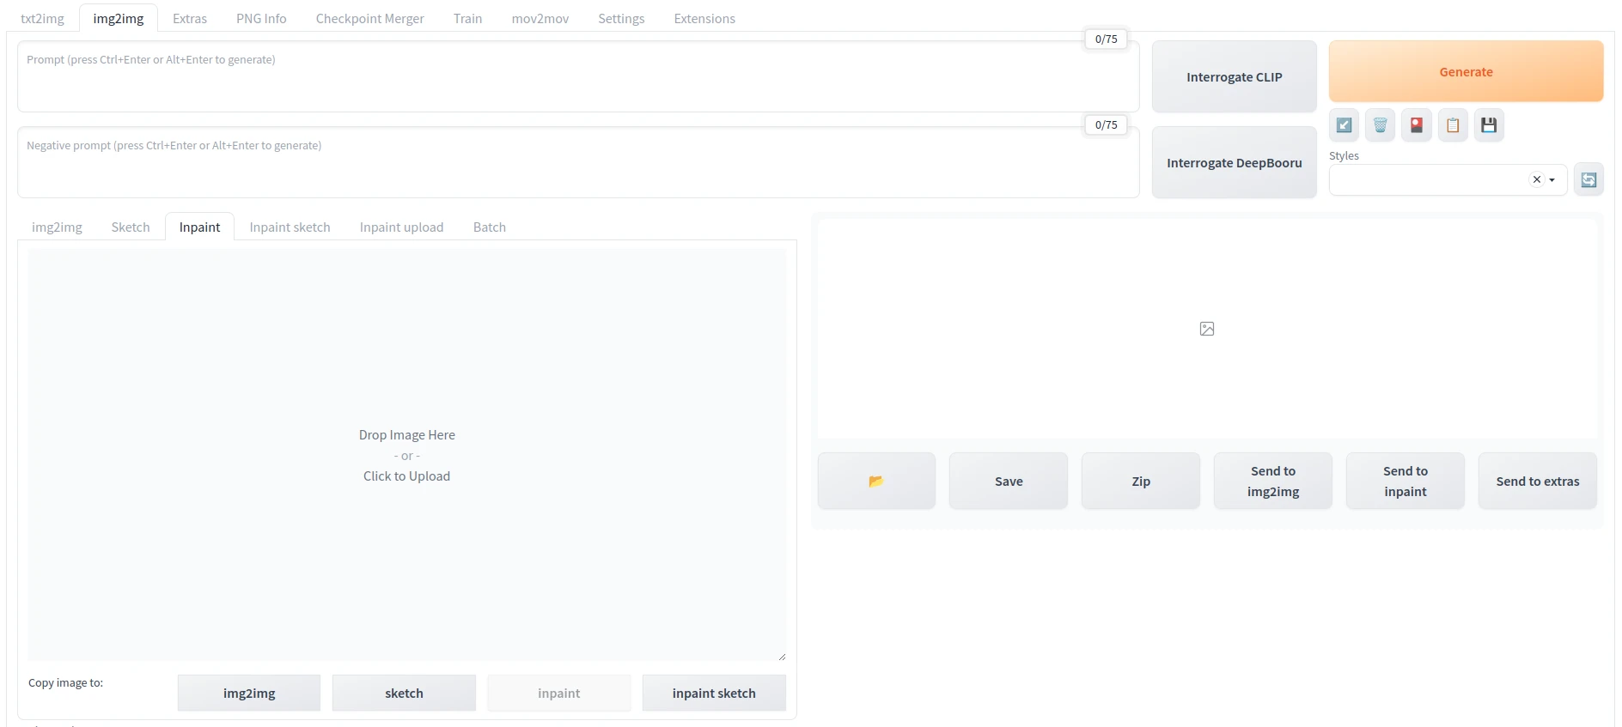
Task: Select the Inpaint sketch sub-tab
Action: (x=290, y=227)
